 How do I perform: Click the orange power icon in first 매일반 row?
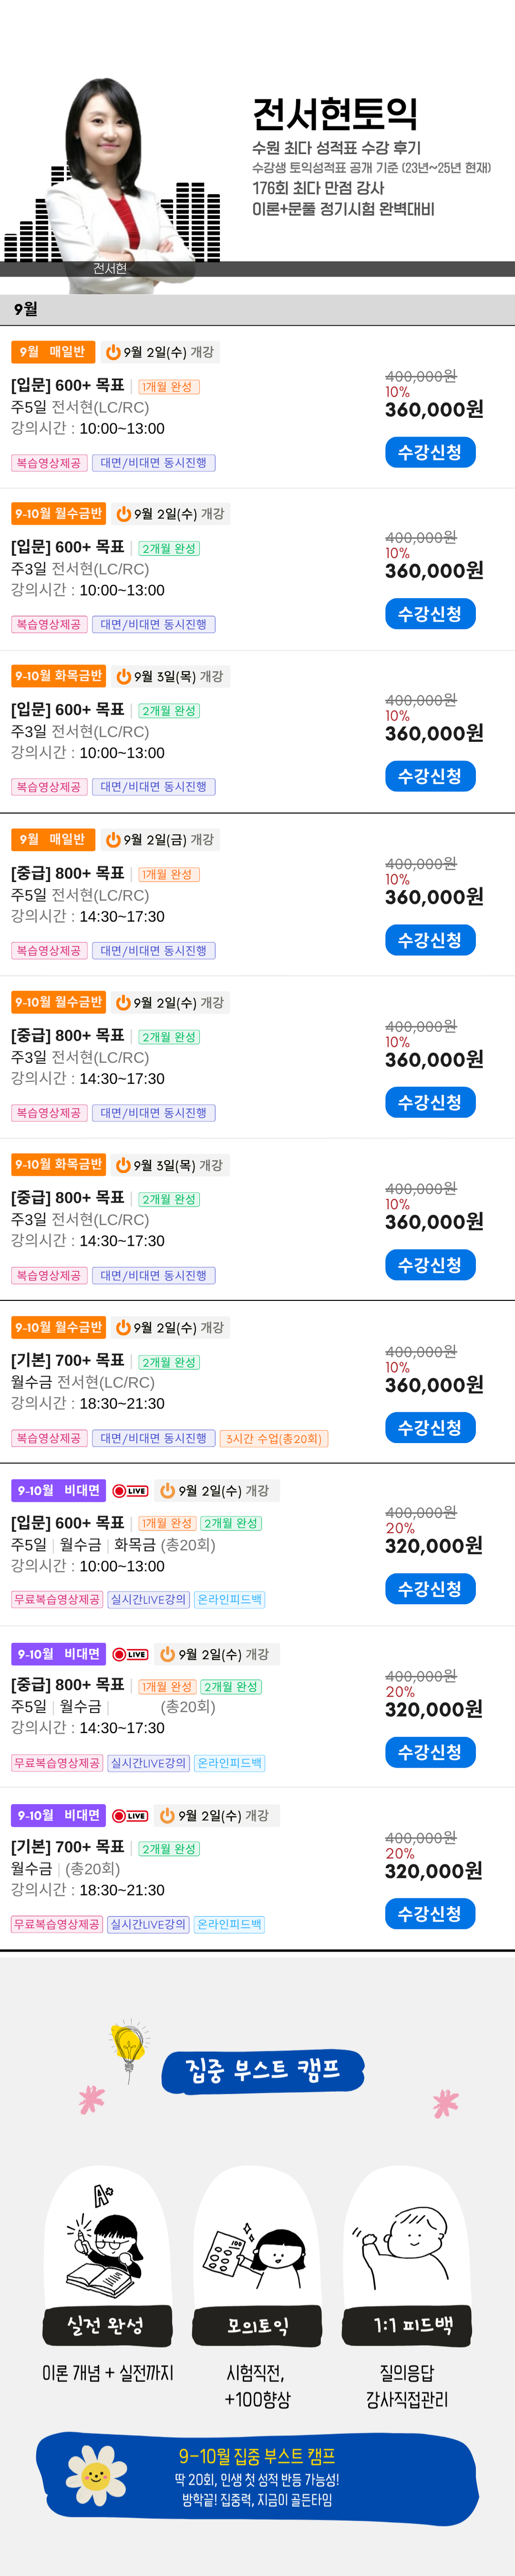113,352
